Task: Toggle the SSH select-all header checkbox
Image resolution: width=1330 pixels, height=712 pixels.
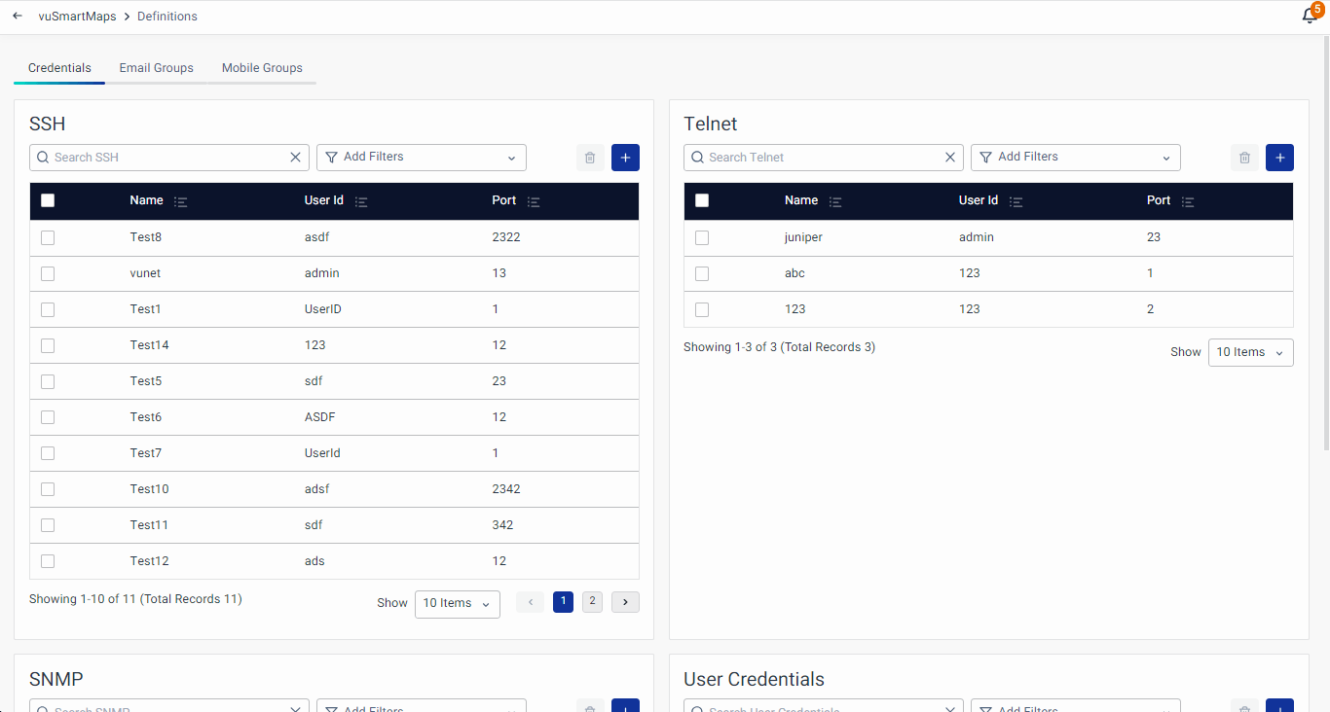Action: [48, 200]
